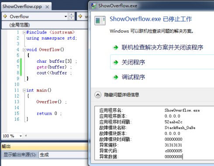
Task: Collapse the #include region on line 1
Action: (24, 32)
